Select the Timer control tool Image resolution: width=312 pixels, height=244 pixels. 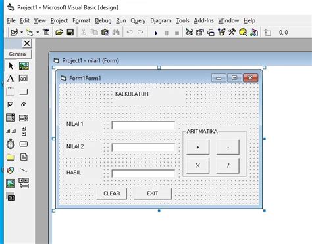11,144
